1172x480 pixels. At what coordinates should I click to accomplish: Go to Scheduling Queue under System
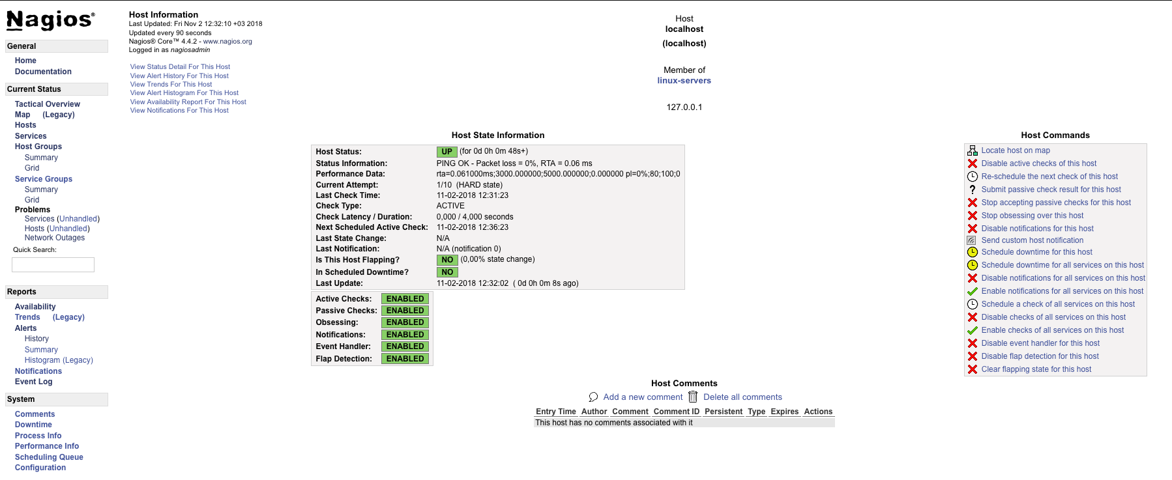pyautogui.click(x=49, y=457)
